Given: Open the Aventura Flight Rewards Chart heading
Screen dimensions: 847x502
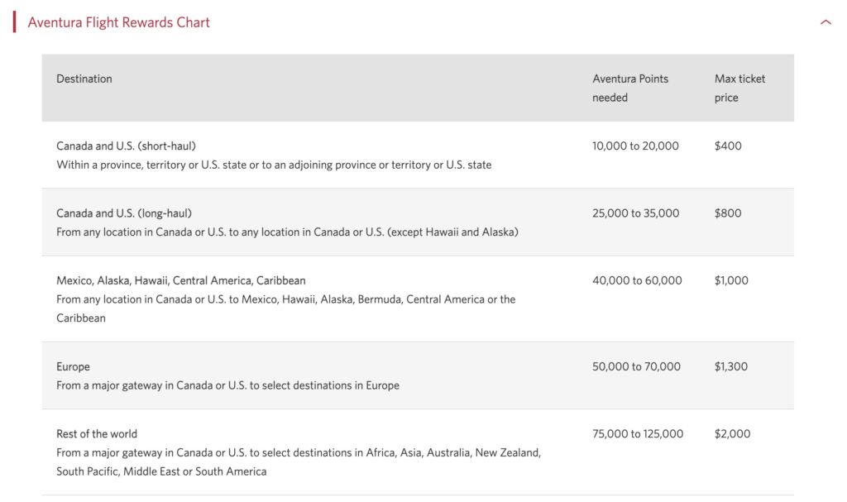Looking at the screenshot, I should pos(119,23).
